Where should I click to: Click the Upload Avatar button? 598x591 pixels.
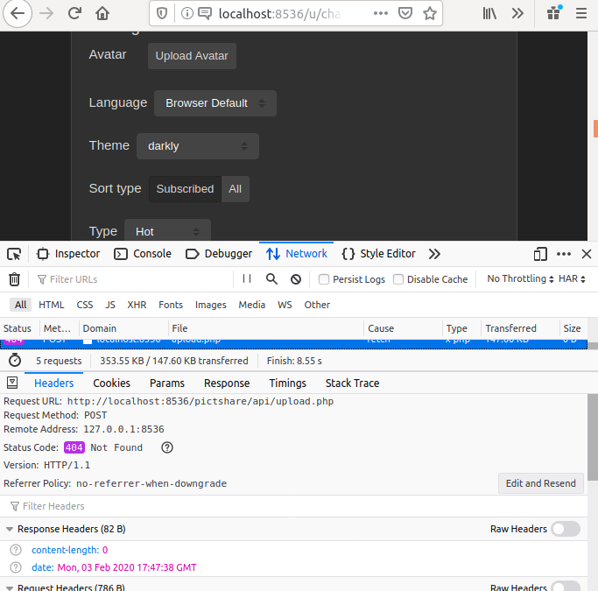192,56
